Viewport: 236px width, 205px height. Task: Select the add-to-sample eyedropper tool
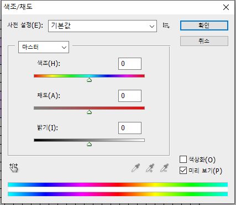[x=150, y=168]
